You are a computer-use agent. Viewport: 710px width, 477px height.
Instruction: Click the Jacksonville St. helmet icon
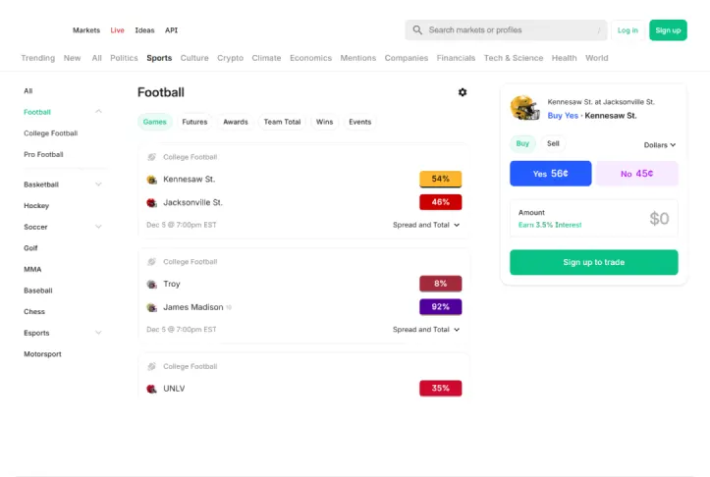point(151,203)
